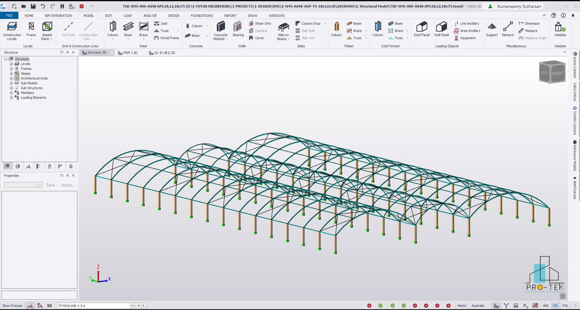
Task: Click the FILE menu button
Action: [9, 15]
